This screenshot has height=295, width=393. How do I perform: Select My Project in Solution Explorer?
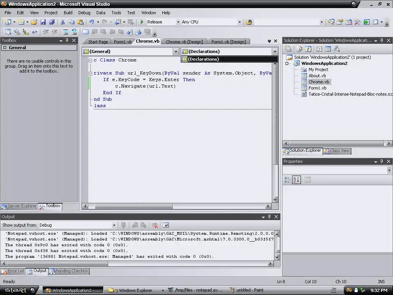click(x=318, y=70)
